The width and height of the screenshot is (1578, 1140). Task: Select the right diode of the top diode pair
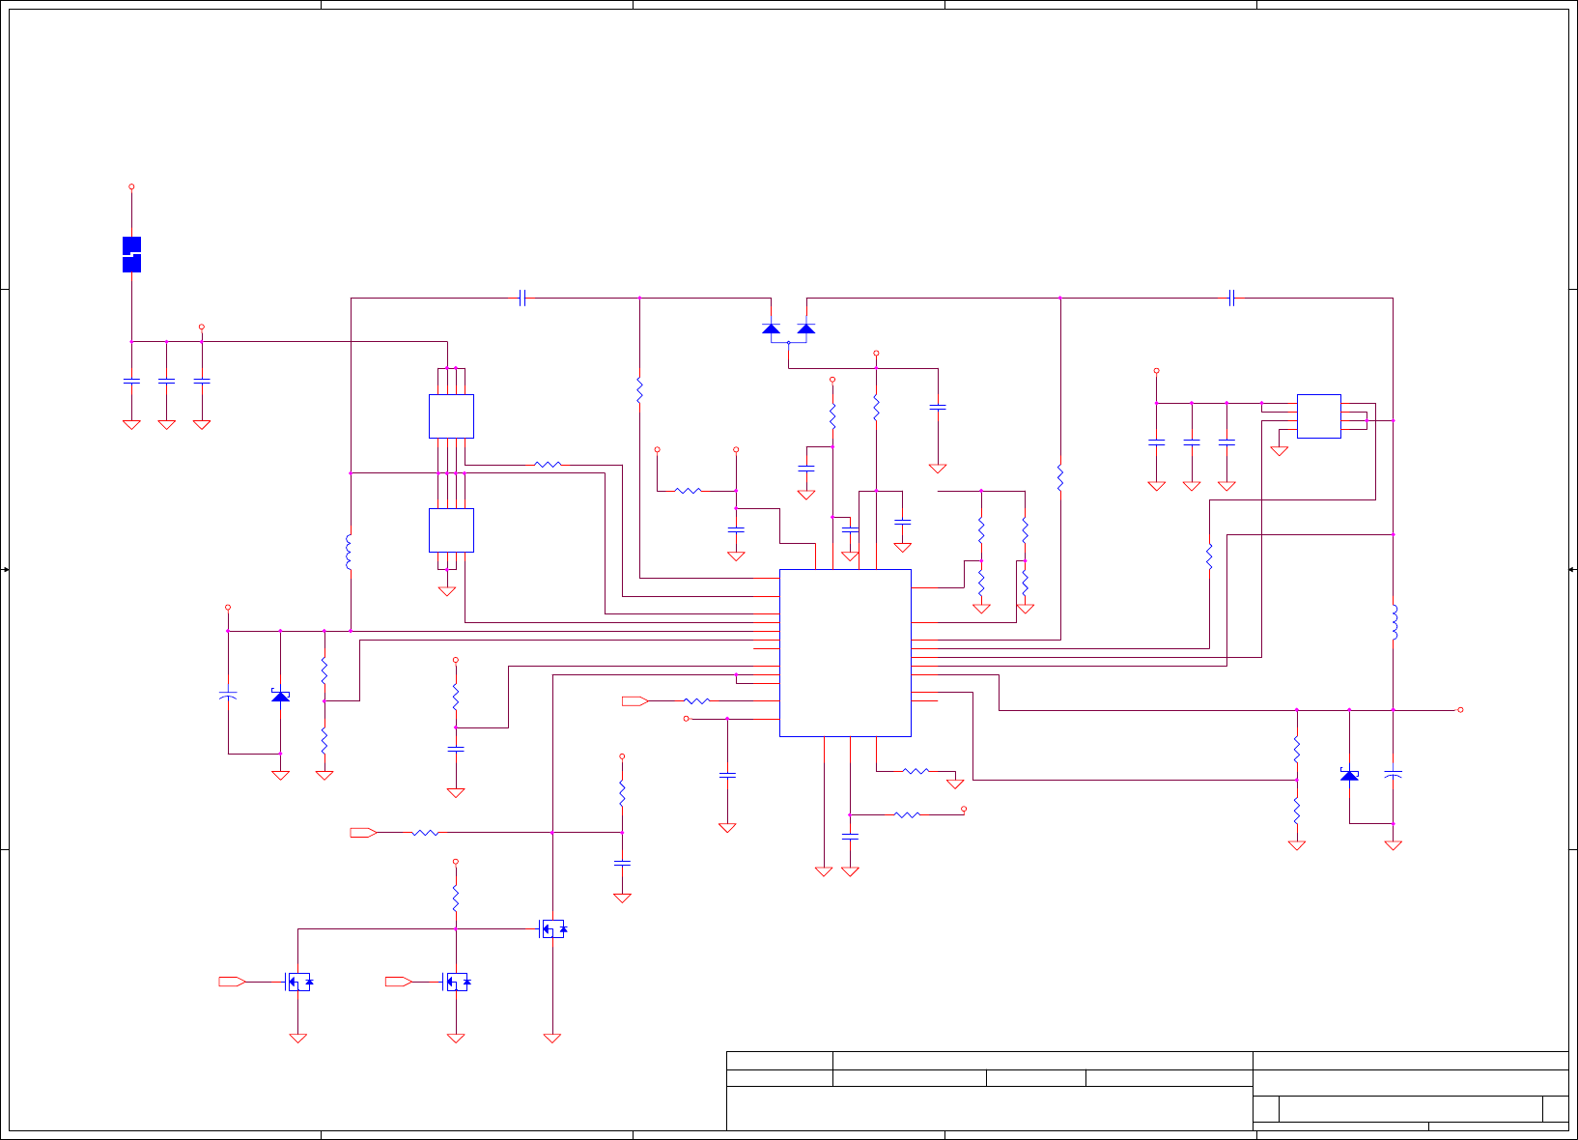[806, 329]
